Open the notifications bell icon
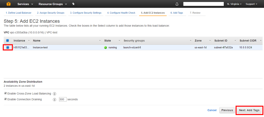The width and height of the screenshot is (264, 117). click(177, 4)
